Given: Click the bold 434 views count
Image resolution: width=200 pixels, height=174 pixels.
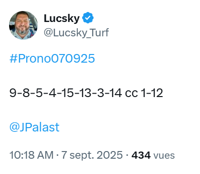Looking at the screenshot, I should coord(141,155).
